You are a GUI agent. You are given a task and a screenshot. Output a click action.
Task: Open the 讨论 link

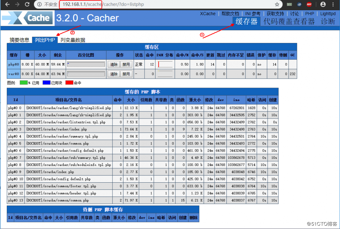click(x=294, y=14)
